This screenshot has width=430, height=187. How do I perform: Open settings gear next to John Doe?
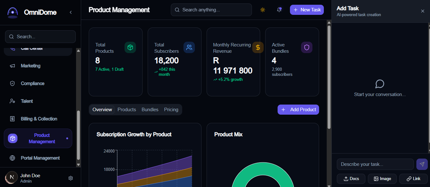[71, 178]
